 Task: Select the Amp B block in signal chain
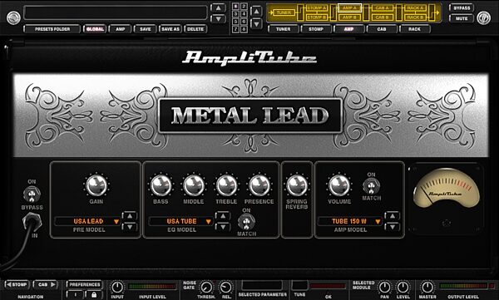349,17
